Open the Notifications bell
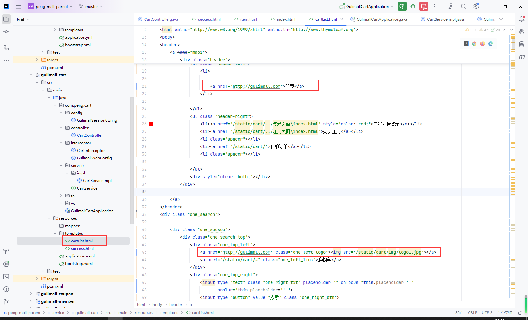 [522, 19]
